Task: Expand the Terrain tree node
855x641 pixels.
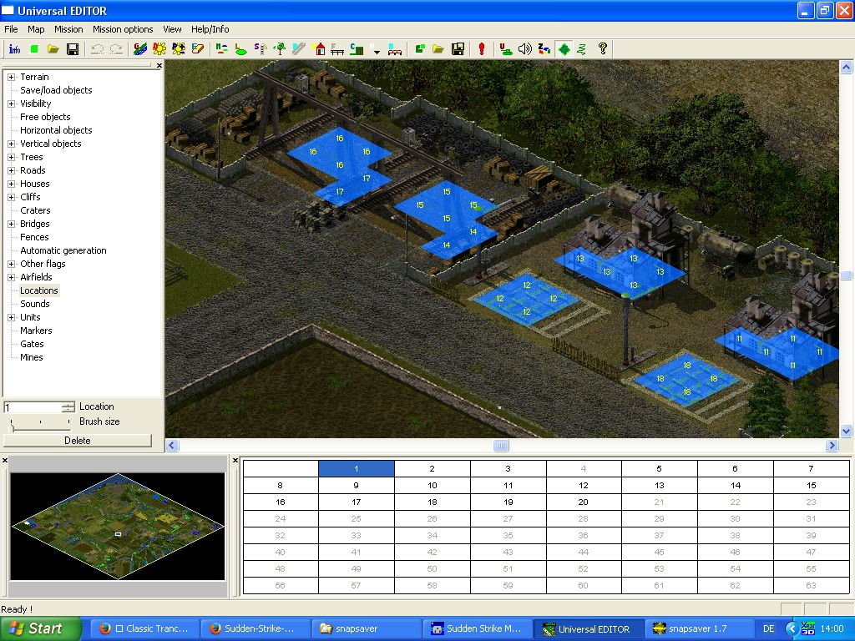Action: point(11,77)
